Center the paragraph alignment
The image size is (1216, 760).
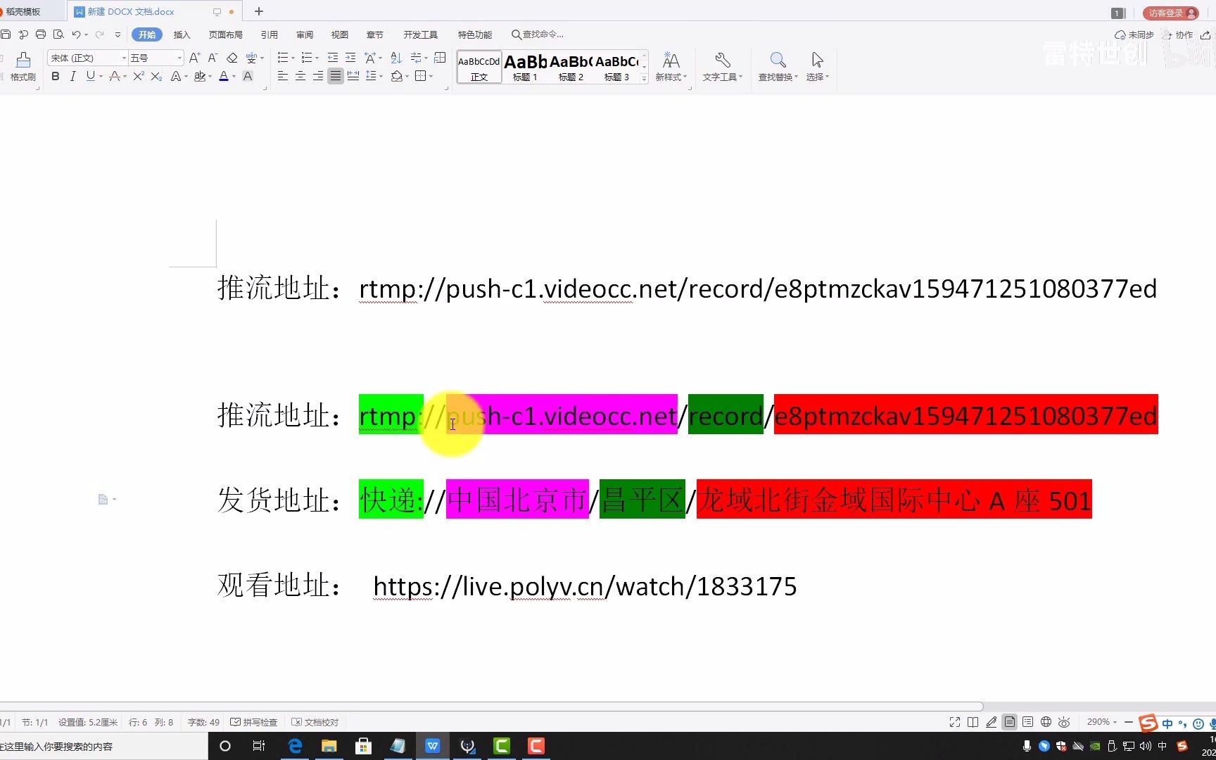click(x=300, y=76)
